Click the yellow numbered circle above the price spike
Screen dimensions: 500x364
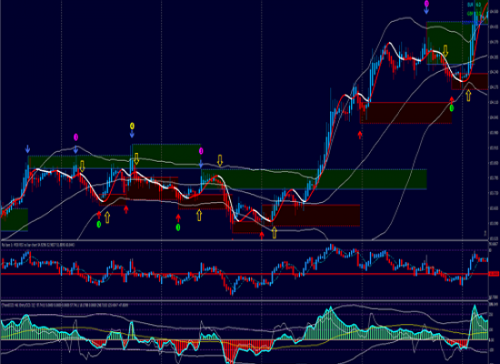(x=132, y=126)
